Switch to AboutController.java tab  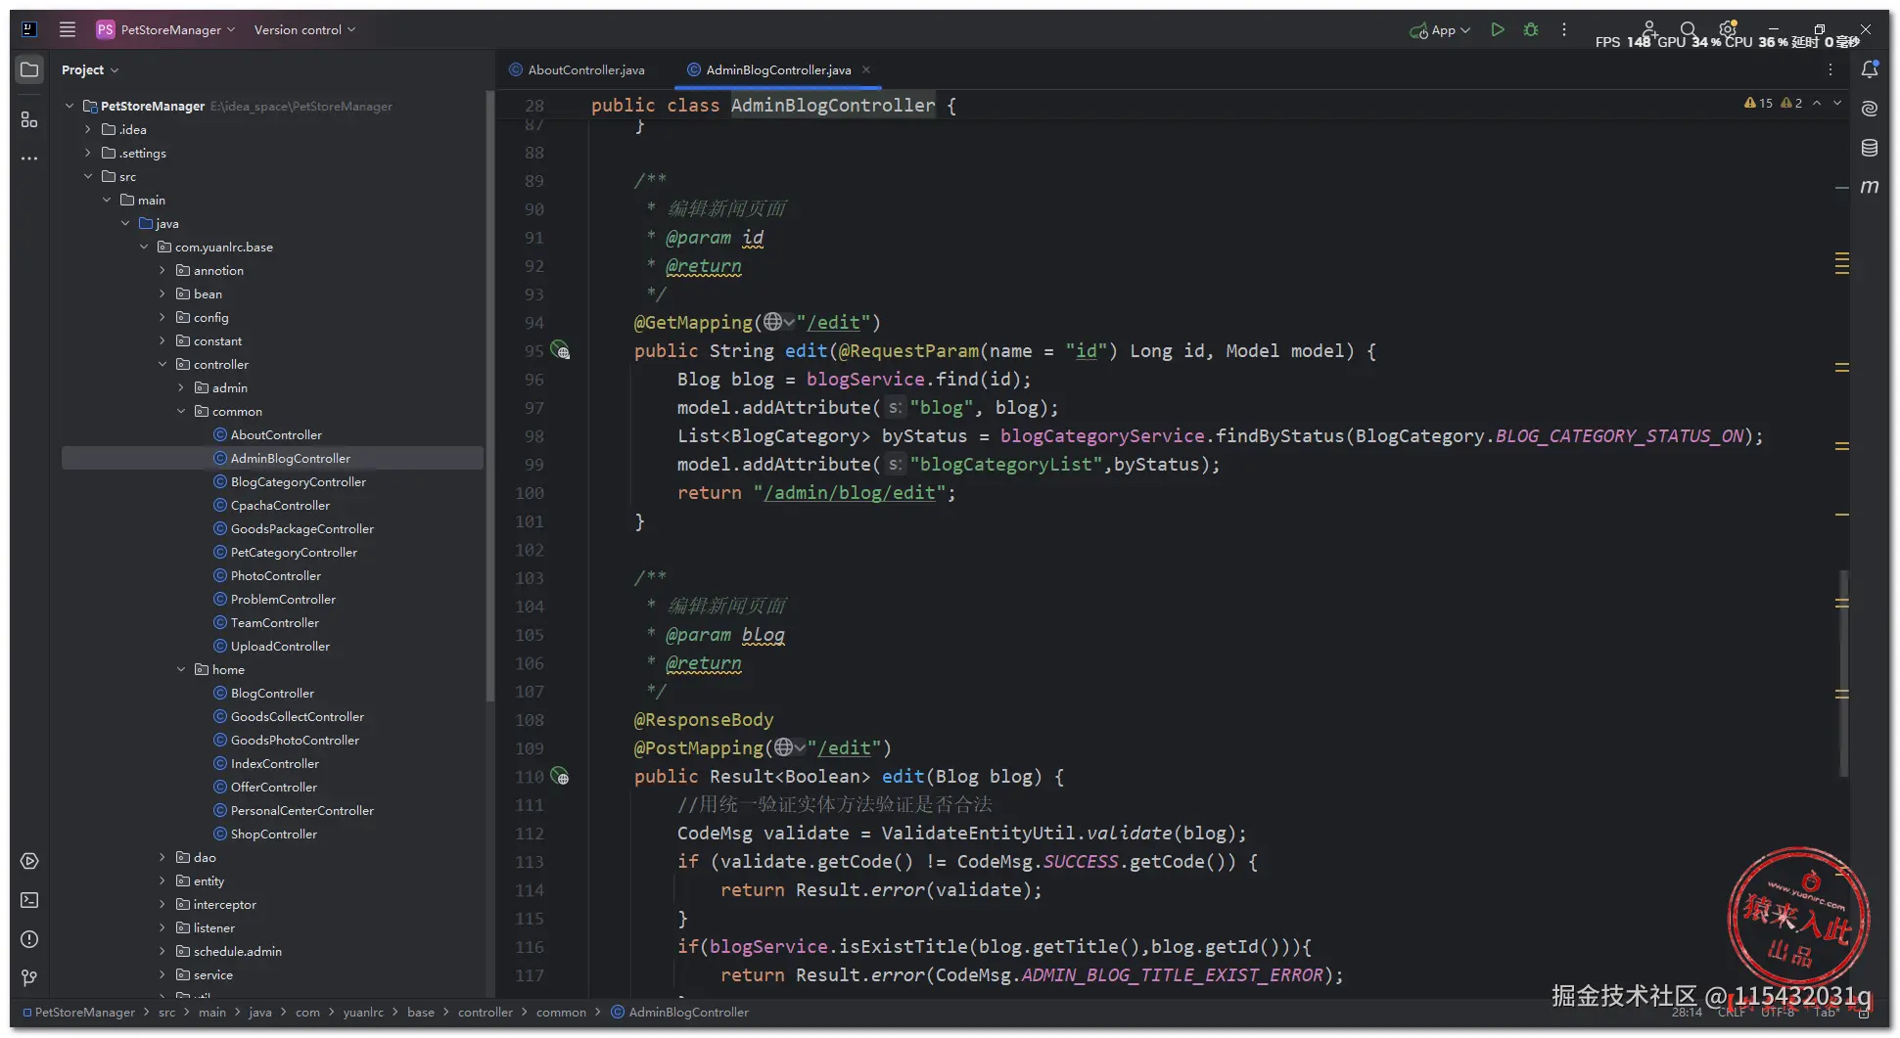577,69
